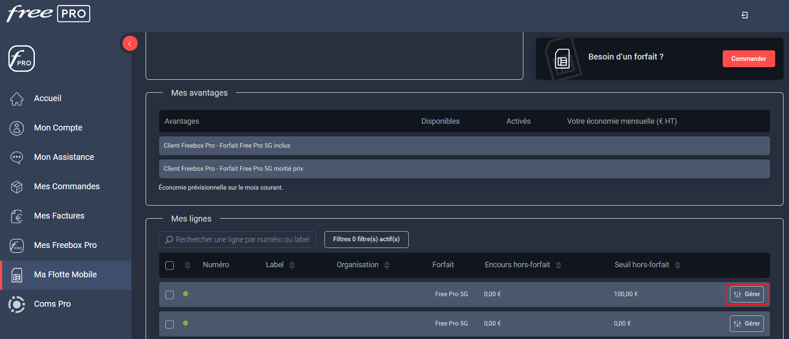Sort by status using arrows beside header checkbox
Screen dimensions: 789x339
click(x=188, y=265)
